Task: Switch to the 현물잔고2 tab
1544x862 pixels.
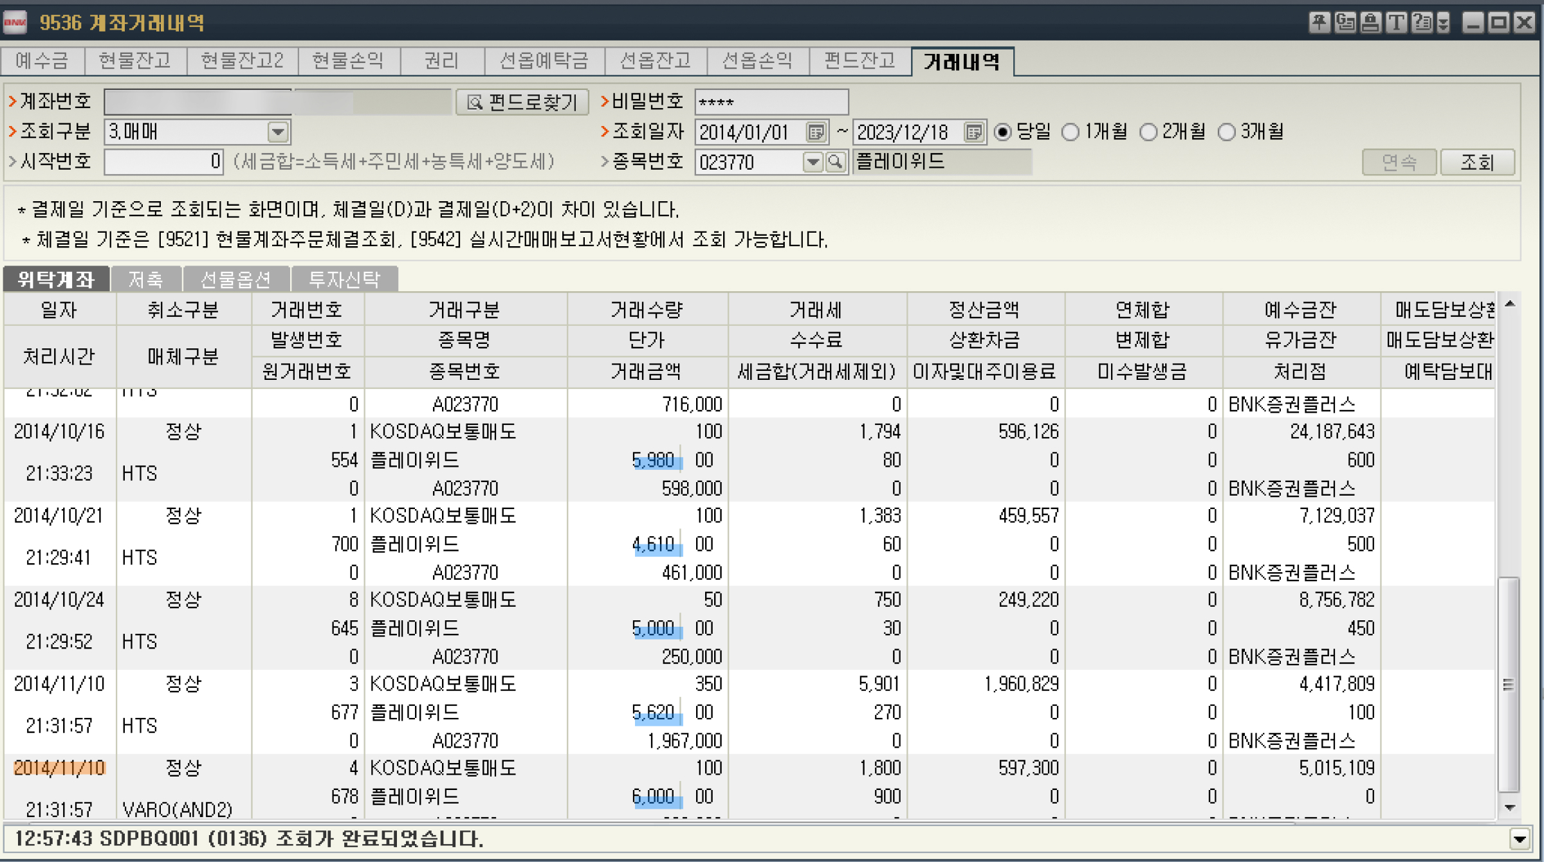Action: (x=243, y=61)
